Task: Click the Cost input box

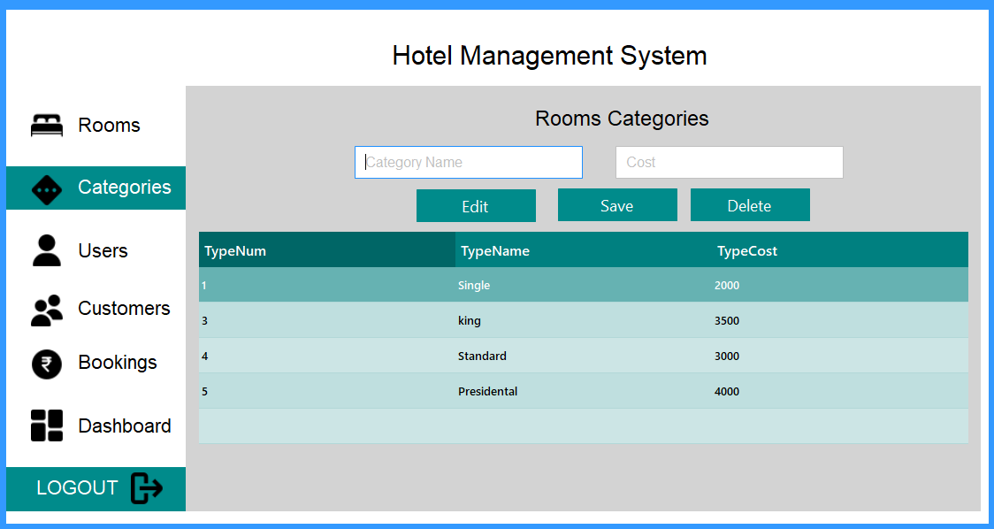Action: [729, 162]
